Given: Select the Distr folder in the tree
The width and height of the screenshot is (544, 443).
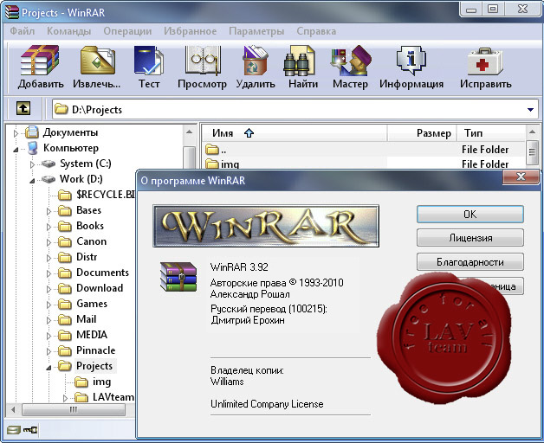Looking at the screenshot, I should [87, 257].
